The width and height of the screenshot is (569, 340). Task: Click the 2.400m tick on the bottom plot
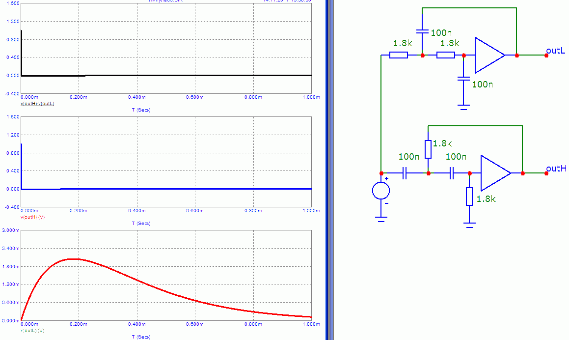(11, 249)
